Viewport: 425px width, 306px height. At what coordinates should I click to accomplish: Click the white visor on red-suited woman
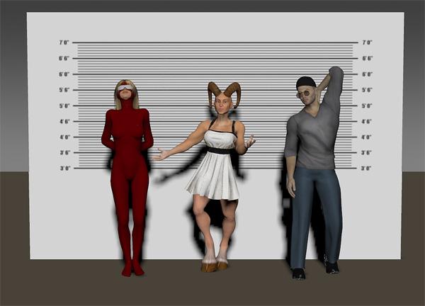(126, 89)
